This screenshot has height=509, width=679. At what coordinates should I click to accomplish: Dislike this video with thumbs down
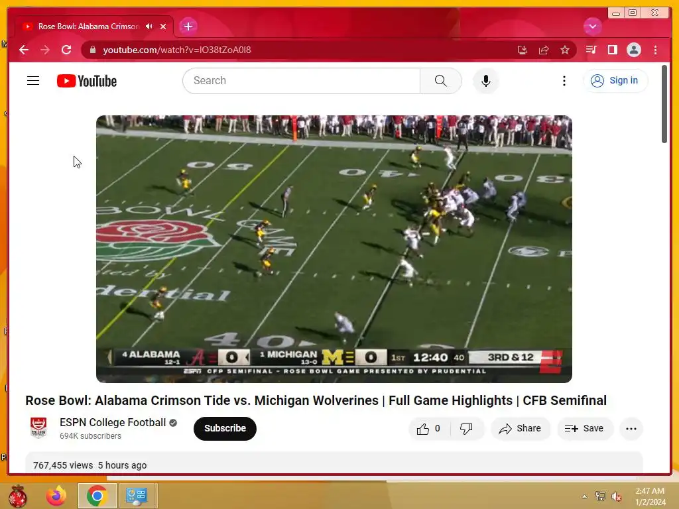466,429
